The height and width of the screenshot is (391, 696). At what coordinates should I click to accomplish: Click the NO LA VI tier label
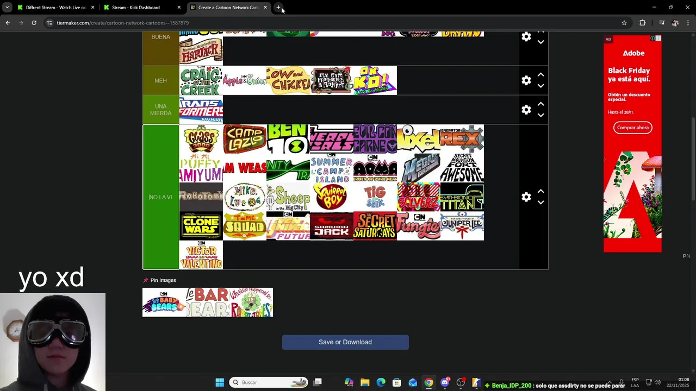(160, 197)
